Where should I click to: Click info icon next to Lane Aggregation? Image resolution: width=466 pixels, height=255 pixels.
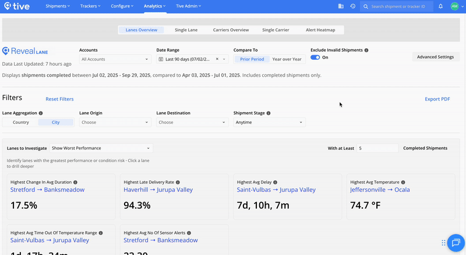[41, 113]
